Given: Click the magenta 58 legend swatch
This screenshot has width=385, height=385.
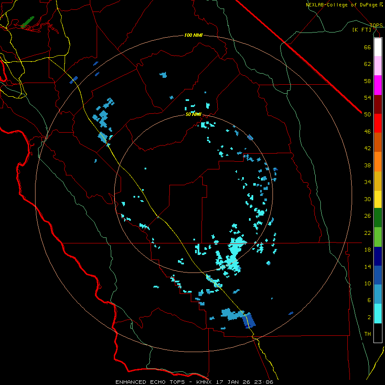Looking at the screenshot, I should (378, 85).
